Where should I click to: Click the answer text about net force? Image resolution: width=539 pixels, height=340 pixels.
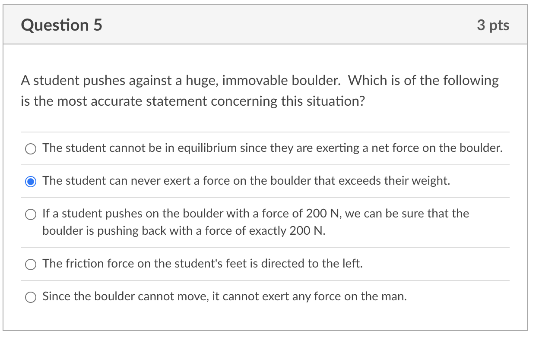(x=272, y=148)
